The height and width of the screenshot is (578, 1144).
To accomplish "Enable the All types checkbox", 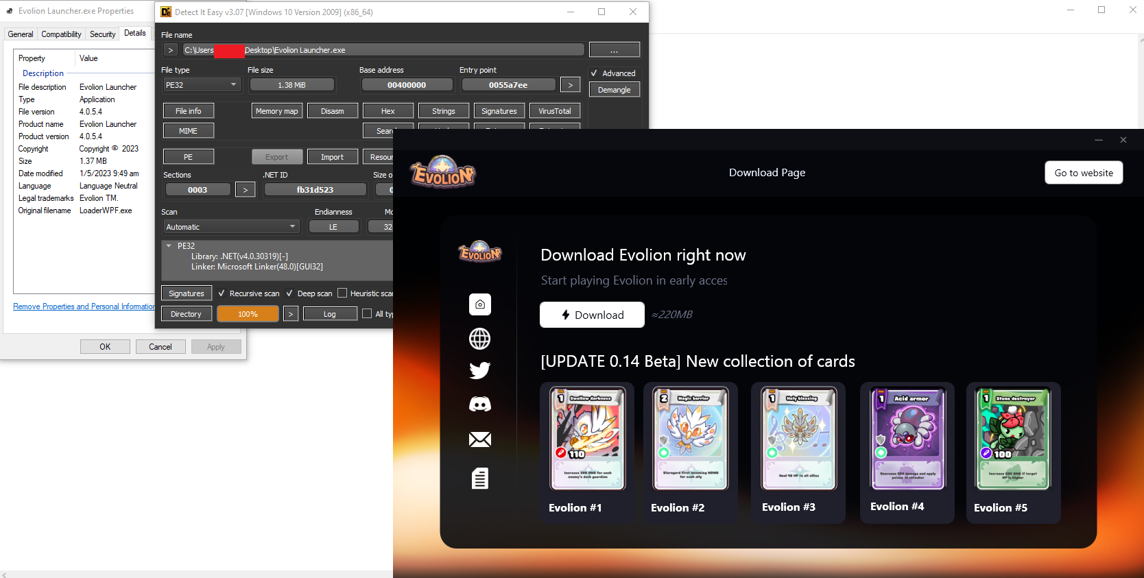I will (367, 314).
